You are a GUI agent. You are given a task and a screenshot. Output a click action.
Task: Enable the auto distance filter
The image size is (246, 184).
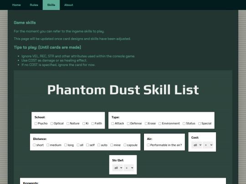pyautogui.click(x=99, y=145)
